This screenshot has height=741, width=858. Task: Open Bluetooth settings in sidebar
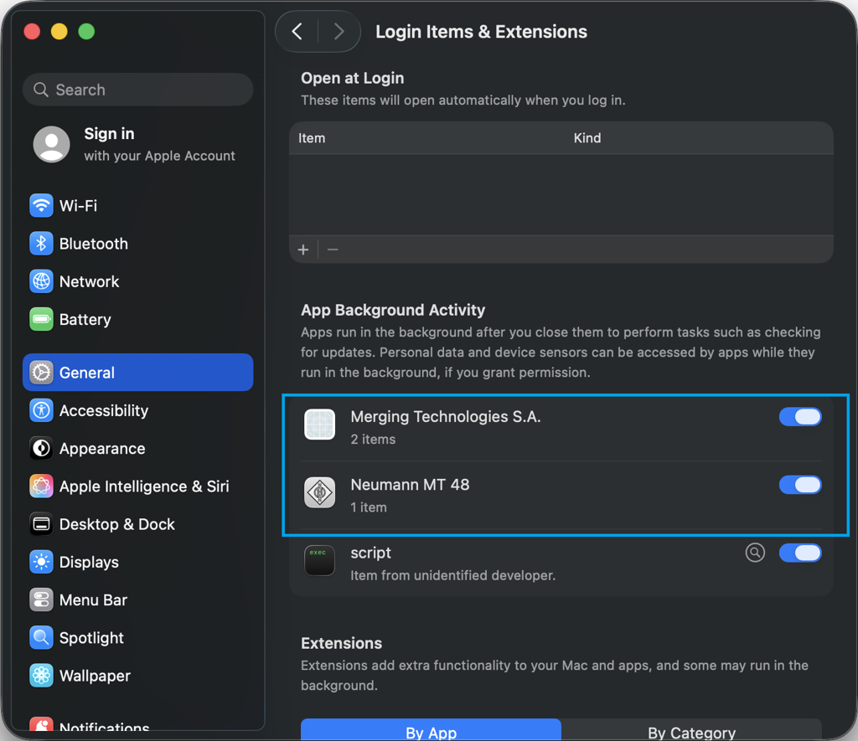(x=138, y=244)
